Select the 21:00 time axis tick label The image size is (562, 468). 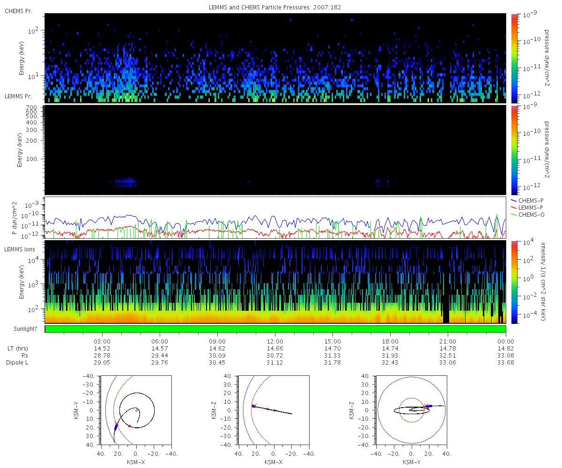[x=448, y=341]
